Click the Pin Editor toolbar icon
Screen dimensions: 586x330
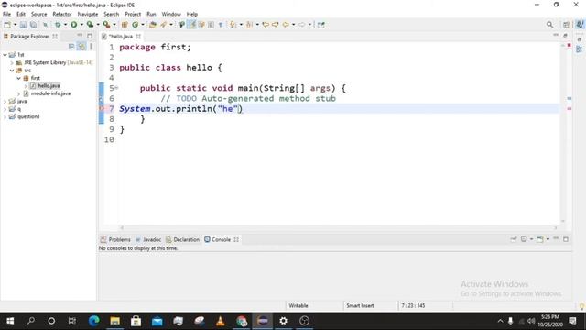pos(321,25)
